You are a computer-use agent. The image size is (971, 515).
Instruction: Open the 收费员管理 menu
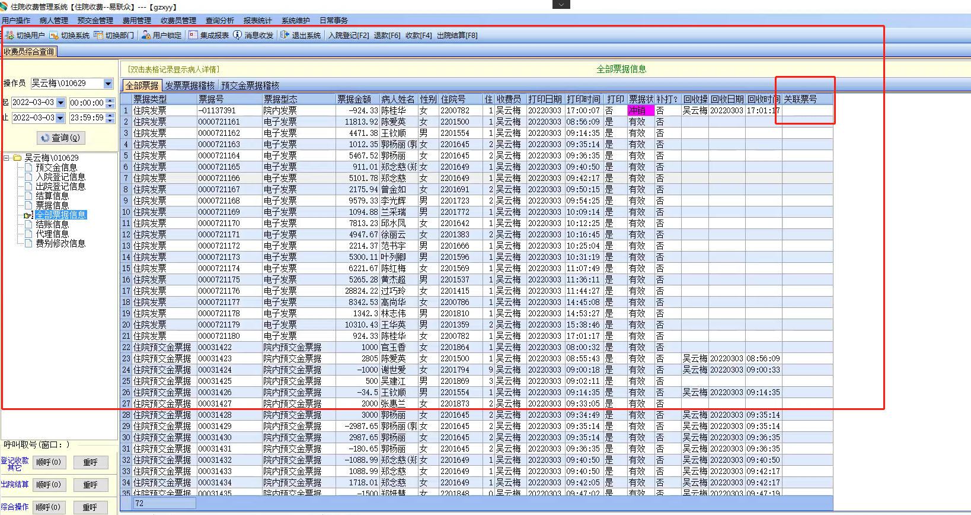coord(178,21)
